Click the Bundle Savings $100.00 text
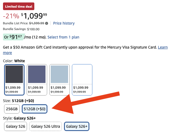The image size is (173, 134). [21, 29]
